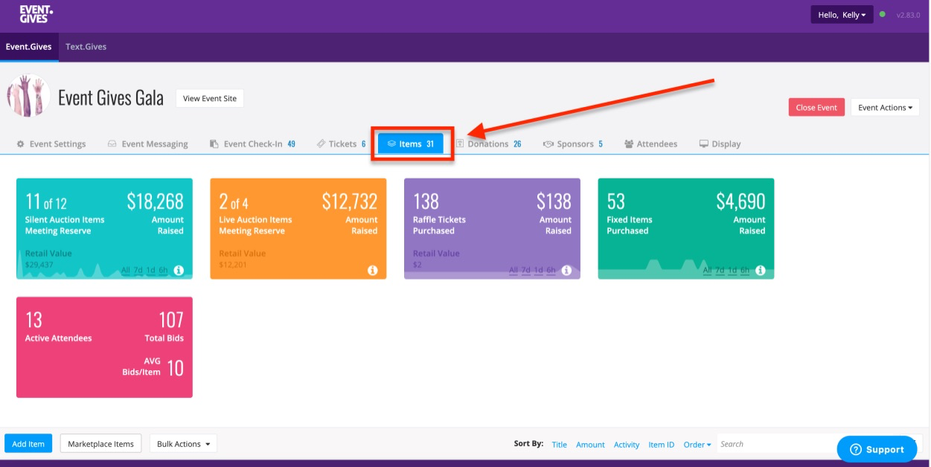Open the Order sort dropdown
Image resolution: width=931 pixels, height=467 pixels.
click(x=697, y=445)
